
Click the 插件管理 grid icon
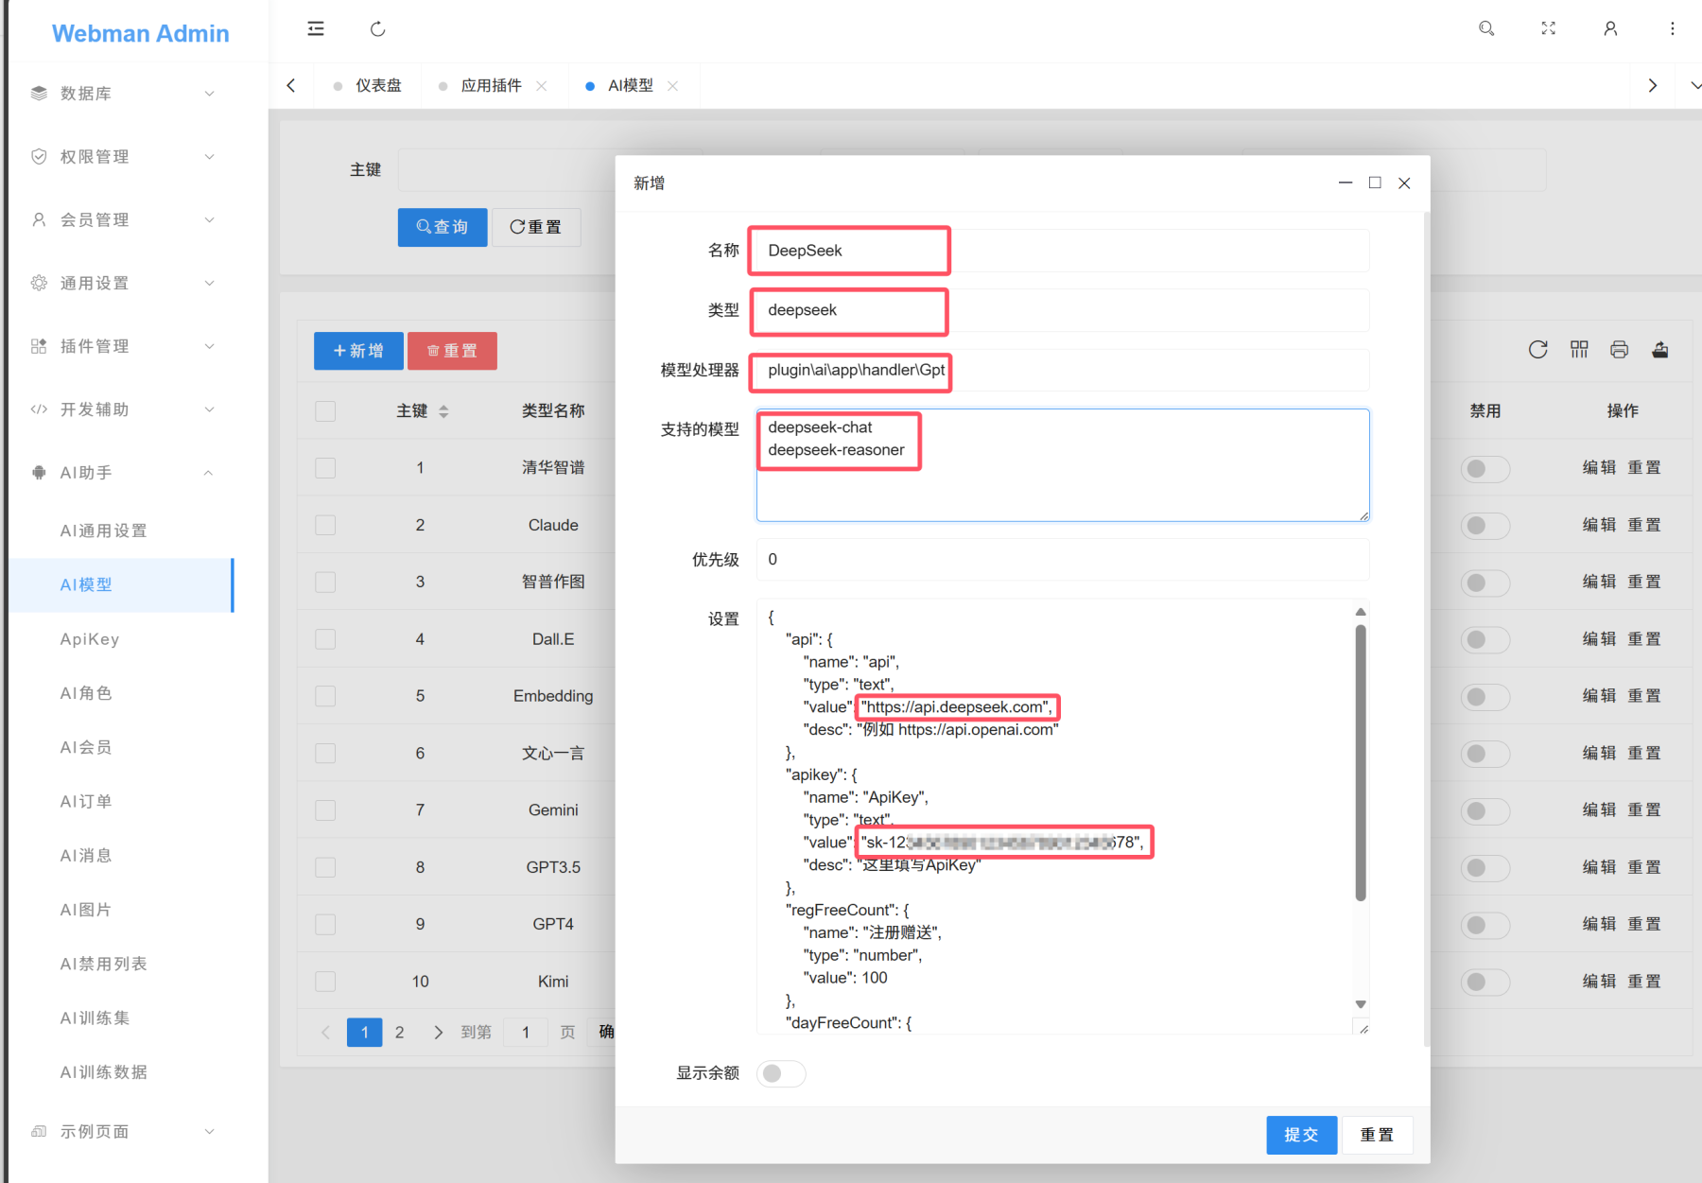pos(39,346)
